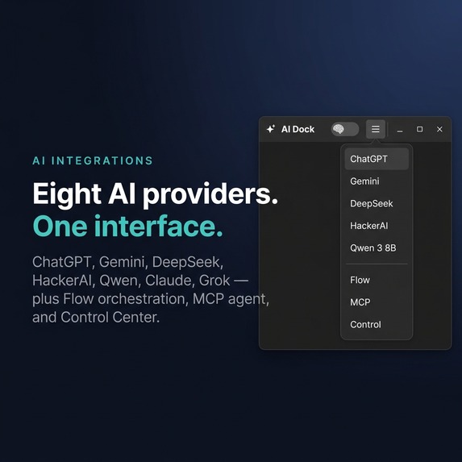Viewport: 462px width, 462px height.
Task: Click the 'One interface.' teal headline
Action: click(x=127, y=227)
